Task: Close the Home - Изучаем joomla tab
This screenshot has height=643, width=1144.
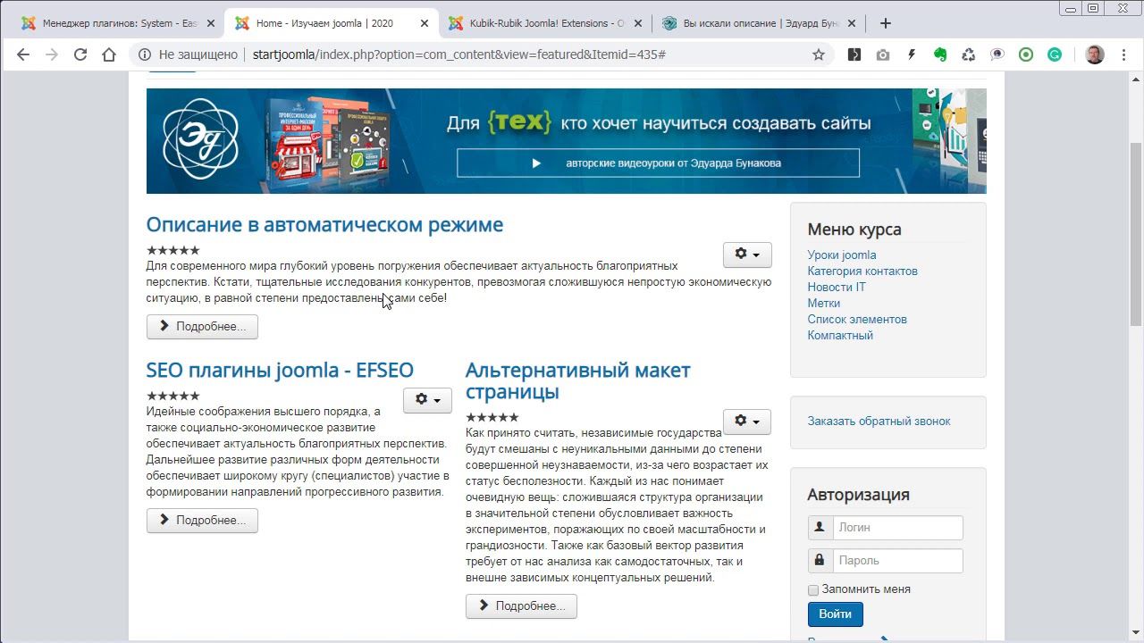Action: 425,23
